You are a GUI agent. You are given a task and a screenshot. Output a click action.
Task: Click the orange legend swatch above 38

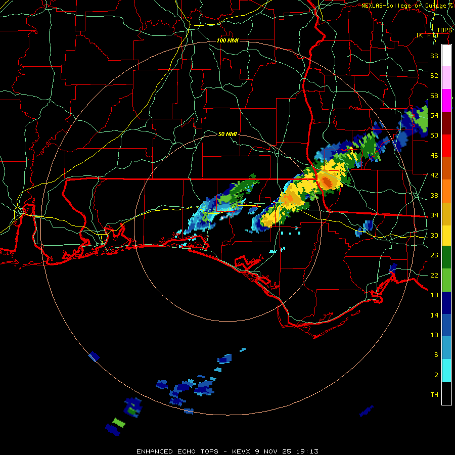pos(446,191)
